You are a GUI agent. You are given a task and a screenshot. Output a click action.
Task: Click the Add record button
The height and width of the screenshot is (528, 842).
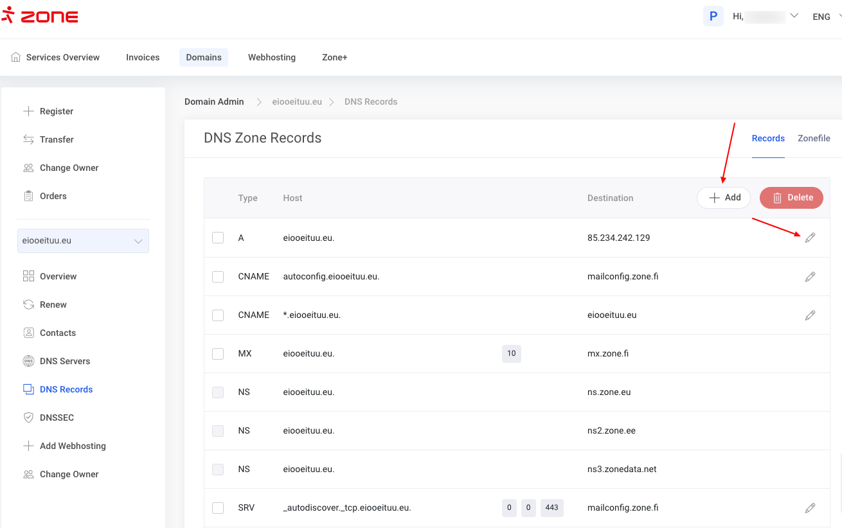pyautogui.click(x=724, y=198)
